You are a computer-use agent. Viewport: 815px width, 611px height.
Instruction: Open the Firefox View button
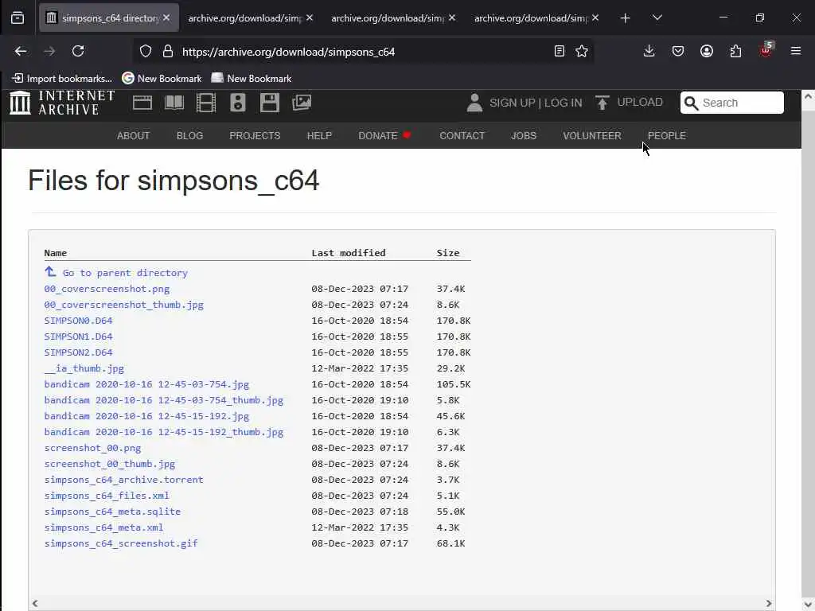[18, 18]
